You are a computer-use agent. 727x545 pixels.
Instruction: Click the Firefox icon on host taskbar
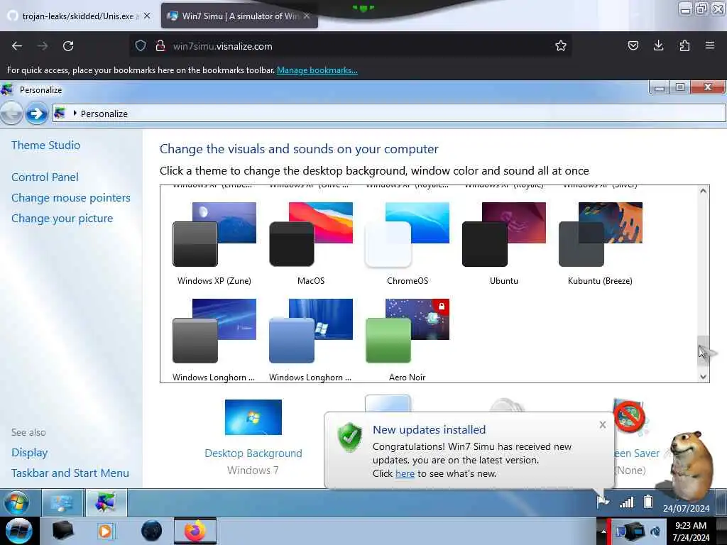click(195, 531)
